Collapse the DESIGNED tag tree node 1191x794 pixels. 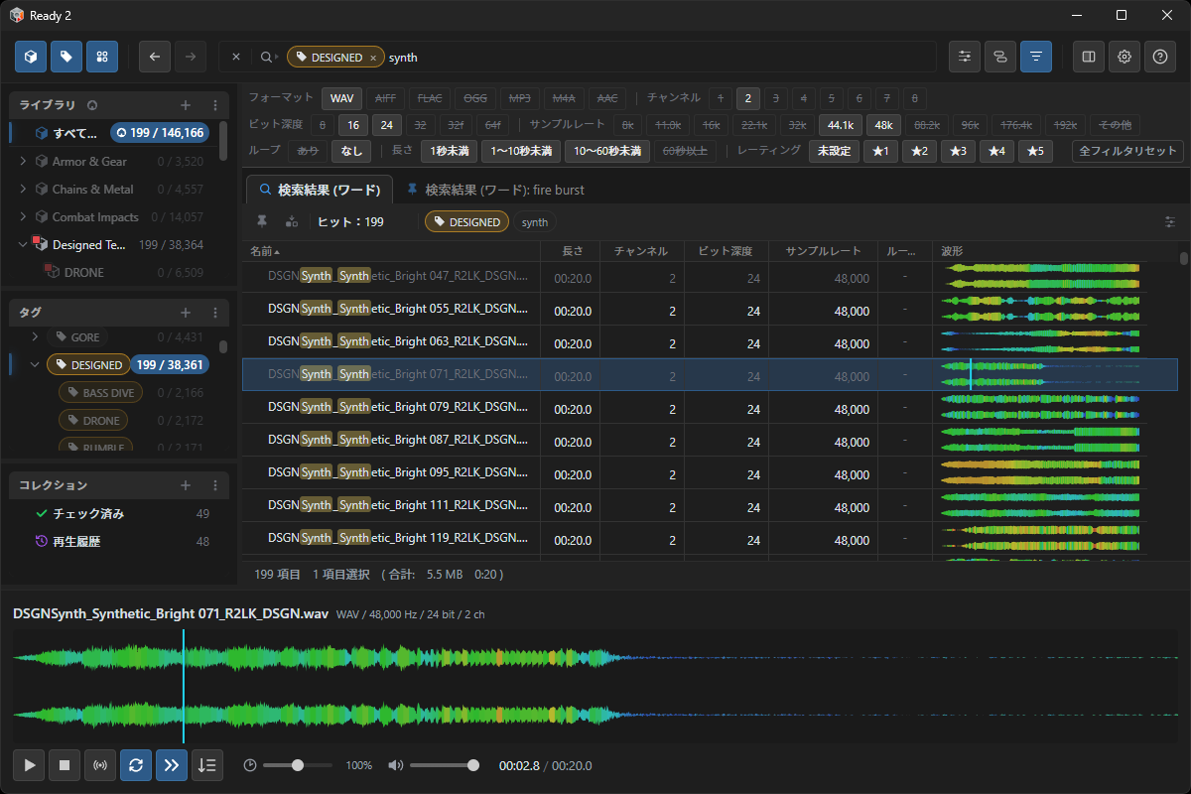click(x=35, y=365)
